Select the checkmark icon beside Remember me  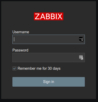[x=14, y=68]
